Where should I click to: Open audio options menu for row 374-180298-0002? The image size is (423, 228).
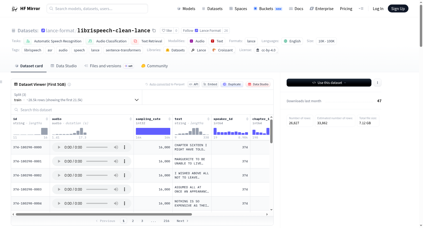tap(125, 175)
